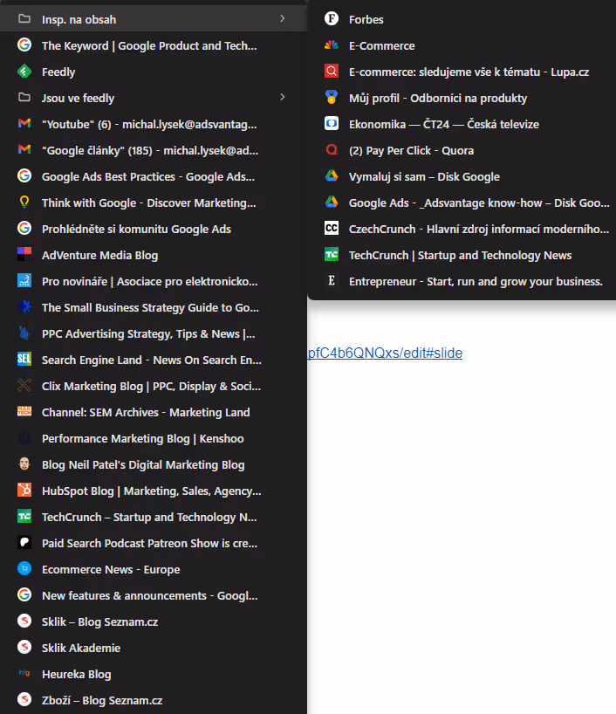The height and width of the screenshot is (714, 616).
Task: Click the Quora red Q icon
Action: (332, 150)
